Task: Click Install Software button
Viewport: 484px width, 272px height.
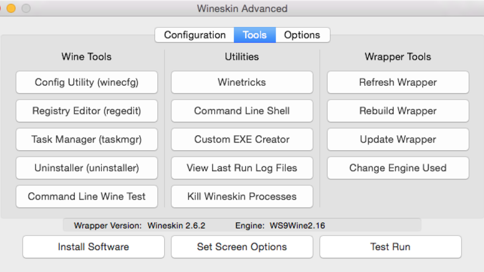Action: 93,247
